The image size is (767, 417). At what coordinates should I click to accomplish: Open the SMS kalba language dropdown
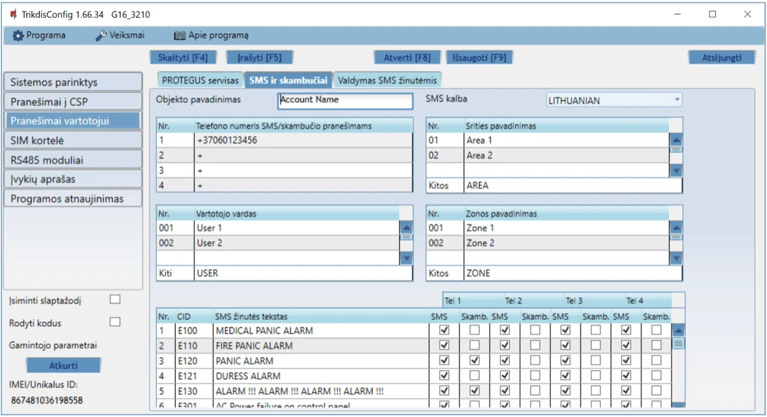pyautogui.click(x=614, y=100)
